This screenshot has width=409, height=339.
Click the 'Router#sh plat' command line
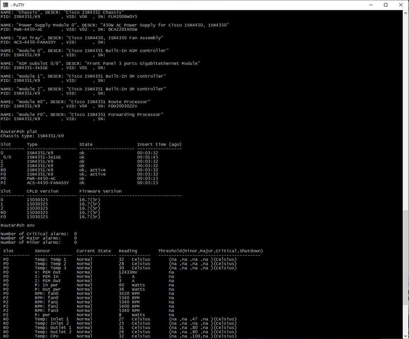click(19, 131)
